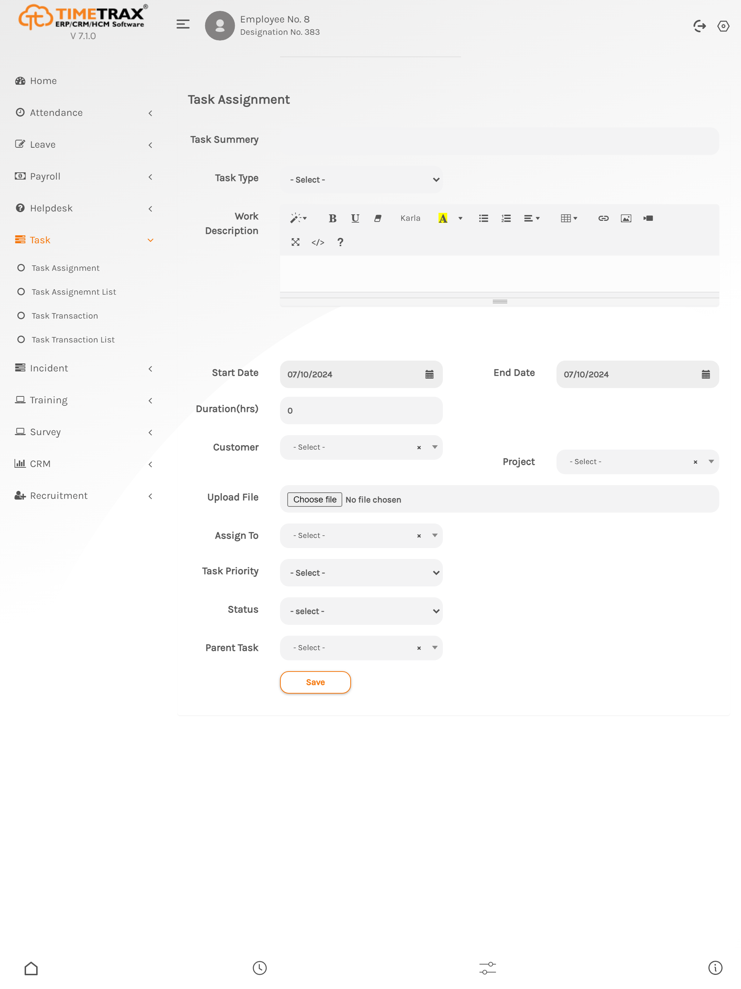Insert an ordered numbered list

[x=506, y=218]
